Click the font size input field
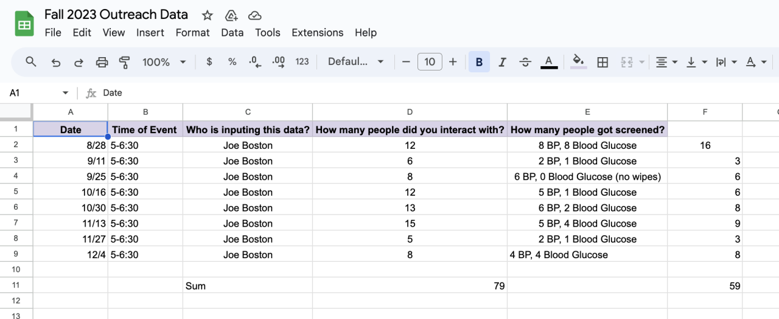The height and width of the screenshot is (319, 779). point(430,61)
